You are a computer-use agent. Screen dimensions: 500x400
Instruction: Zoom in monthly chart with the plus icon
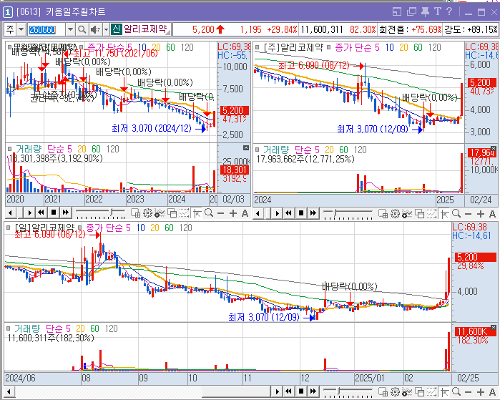pos(233,213)
